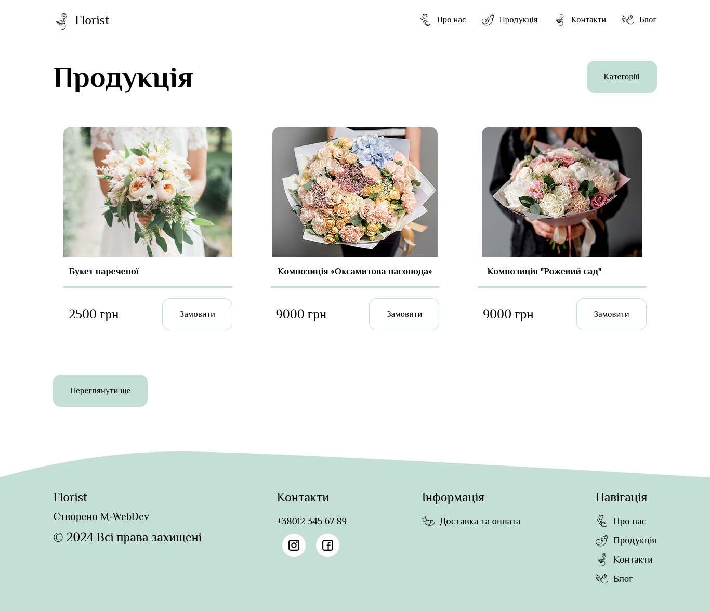Click the icon beside Доставка та оплата
Image resolution: width=710 pixels, height=612 pixels.
tap(428, 521)
